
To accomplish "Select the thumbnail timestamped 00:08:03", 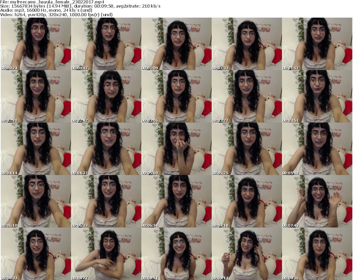I will (36, 254).
